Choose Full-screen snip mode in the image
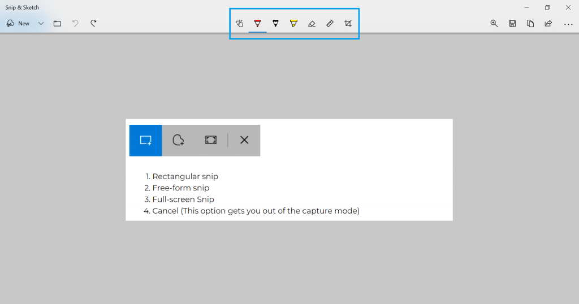This screenshot has width=579, height=304. tap(211, 140)
